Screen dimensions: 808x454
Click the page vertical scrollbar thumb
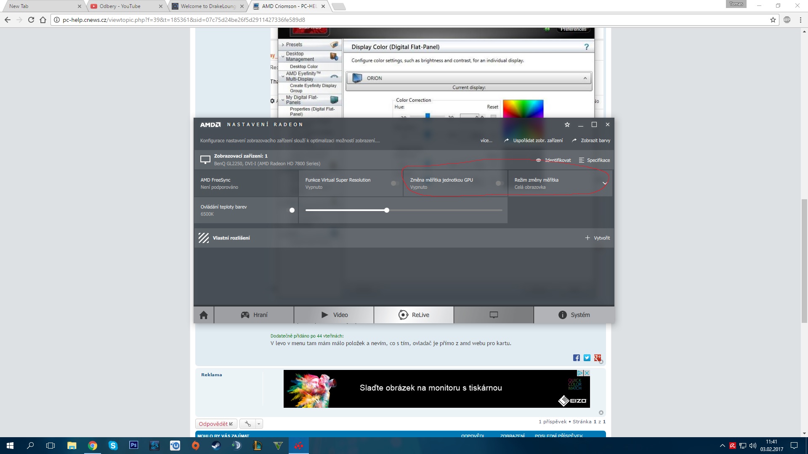804,261
